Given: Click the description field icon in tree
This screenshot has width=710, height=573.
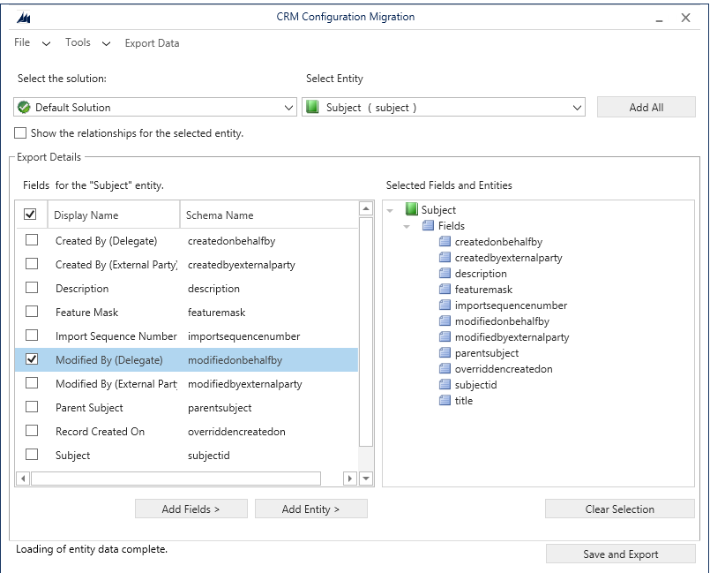Looking at the screenshot, I should pyautogui.click(x=445, y=273).
